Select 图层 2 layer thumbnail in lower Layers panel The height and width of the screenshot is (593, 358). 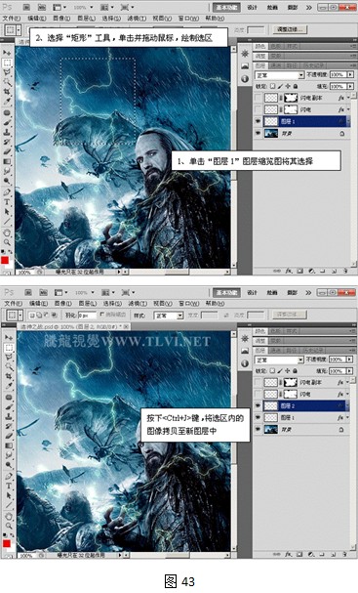271,405
